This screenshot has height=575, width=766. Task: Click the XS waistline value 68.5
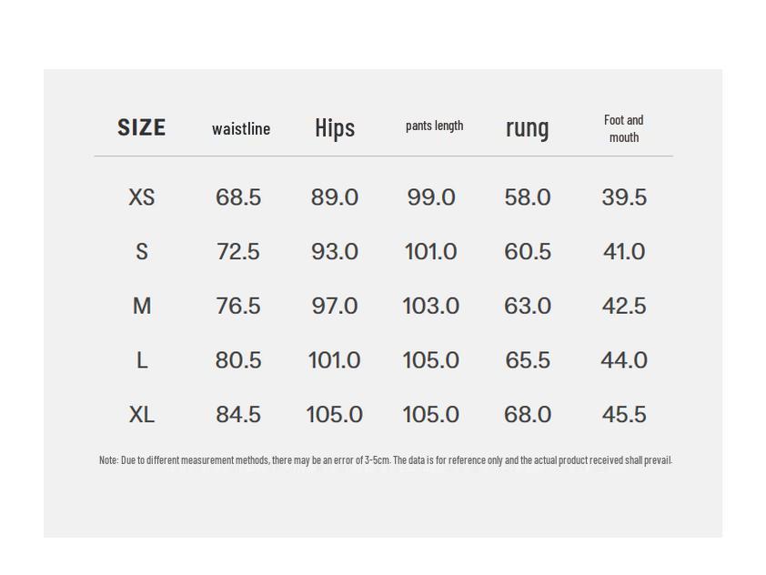pos(238,197)
